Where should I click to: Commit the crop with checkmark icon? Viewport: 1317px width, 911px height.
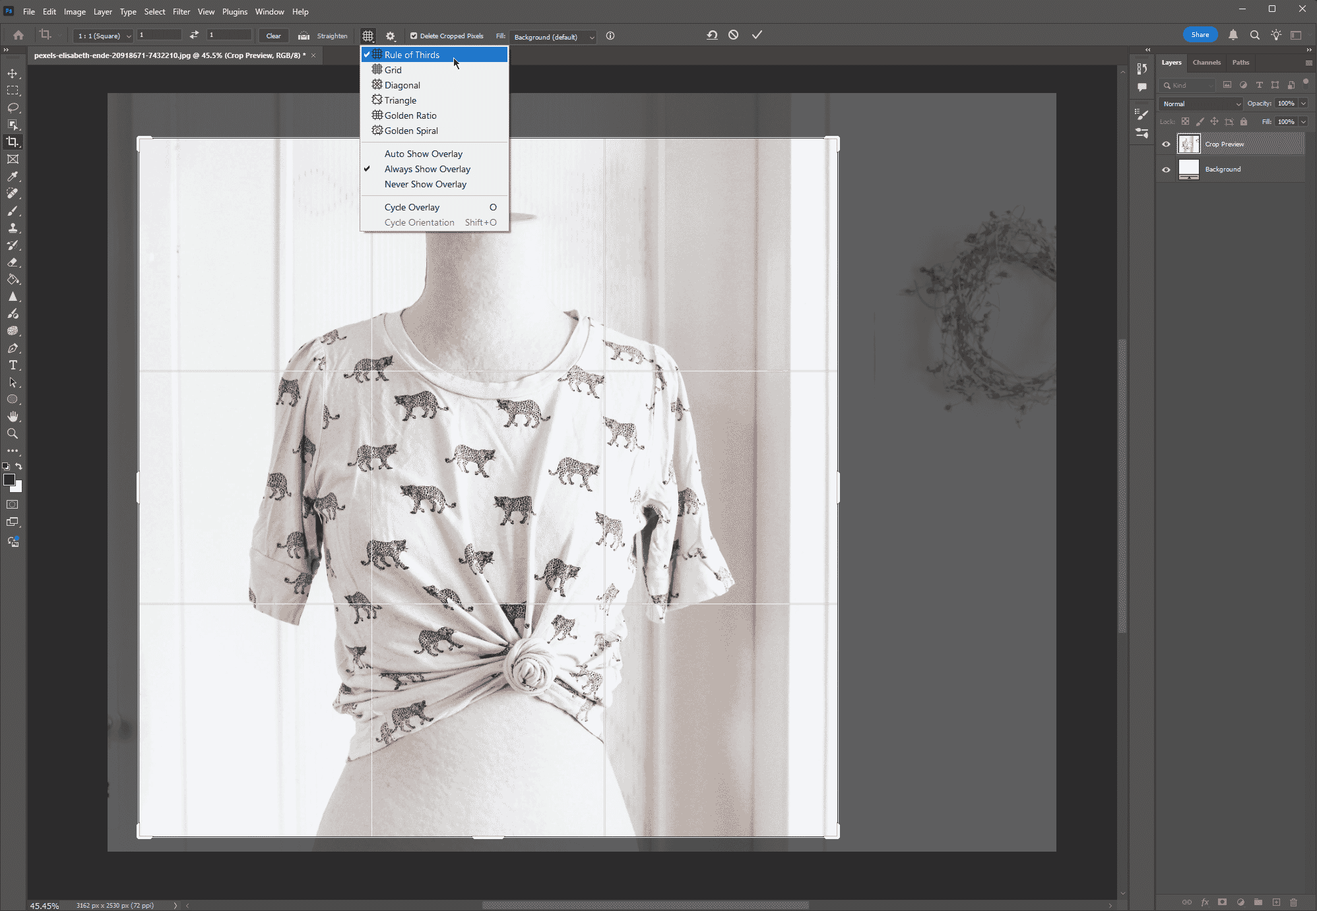pyautogui.click(x=757, y=35)
